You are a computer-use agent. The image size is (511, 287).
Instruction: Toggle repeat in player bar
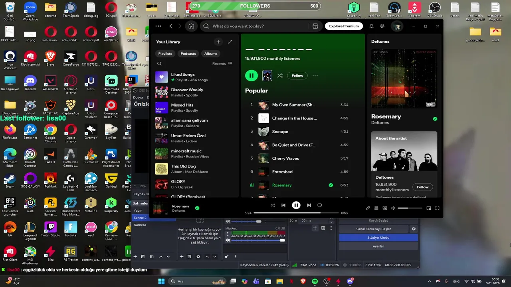coord(319,205)
